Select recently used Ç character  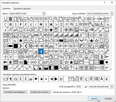[87, 79]
